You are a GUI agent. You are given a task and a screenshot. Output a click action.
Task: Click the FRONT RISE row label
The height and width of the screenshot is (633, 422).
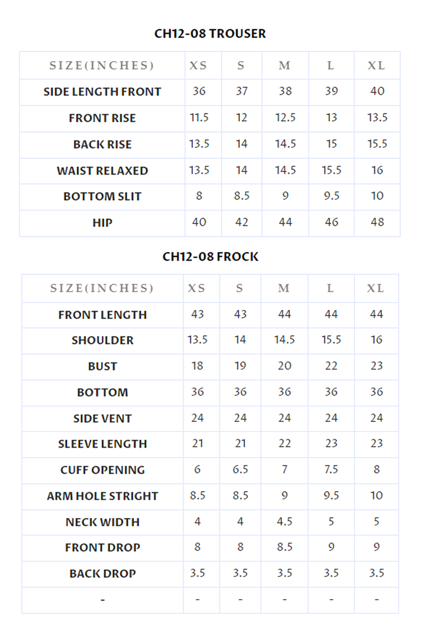[102, 118]
